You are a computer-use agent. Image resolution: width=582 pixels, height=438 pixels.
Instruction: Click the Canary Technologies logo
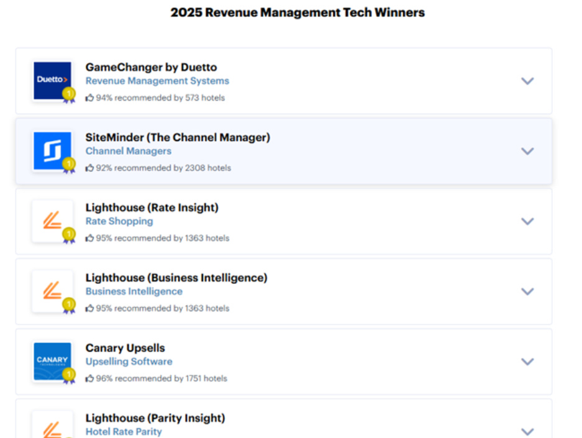coord(52,361)
